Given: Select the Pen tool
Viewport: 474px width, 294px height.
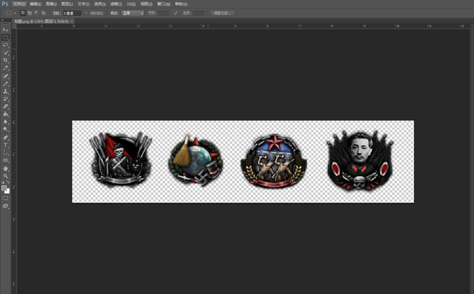Looking at the screenshot, I should [5, 138].
